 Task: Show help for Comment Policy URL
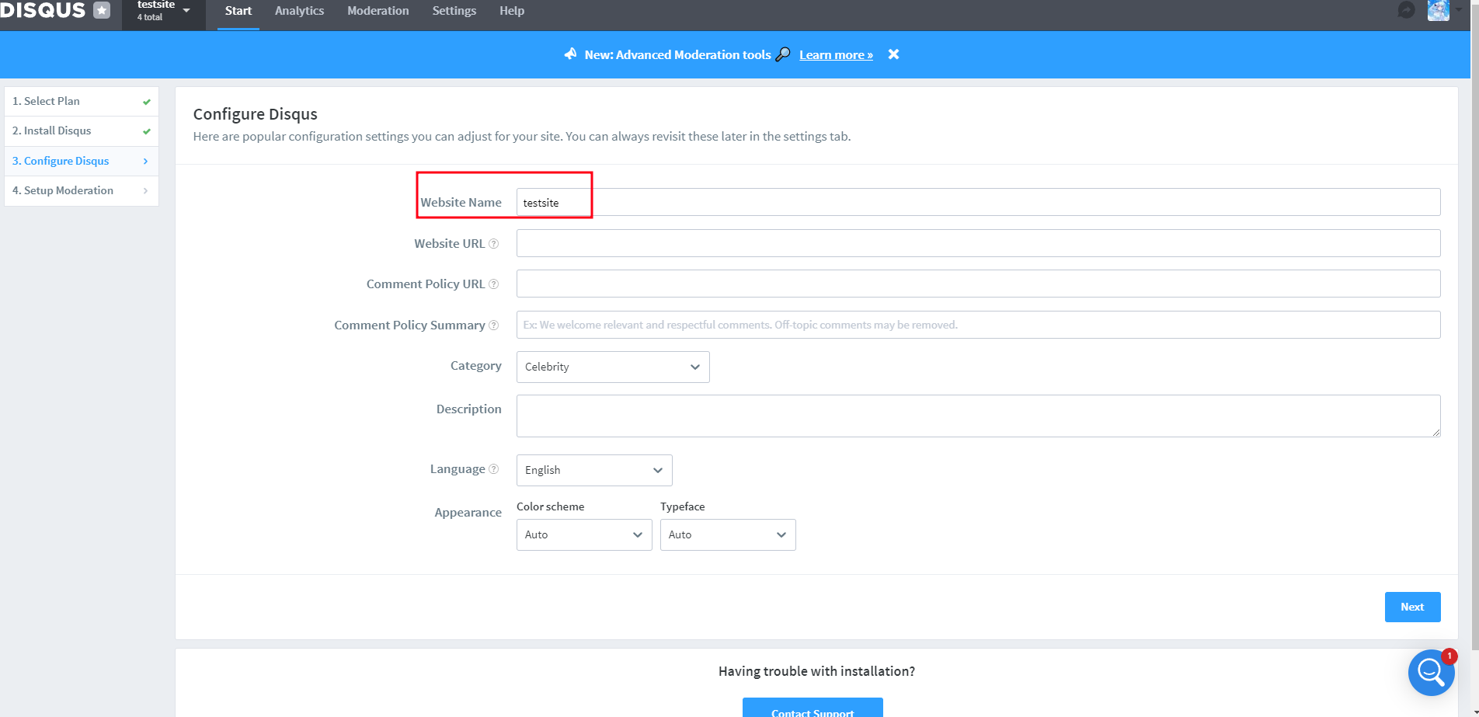pyautogui.click(x=493, y=284)
